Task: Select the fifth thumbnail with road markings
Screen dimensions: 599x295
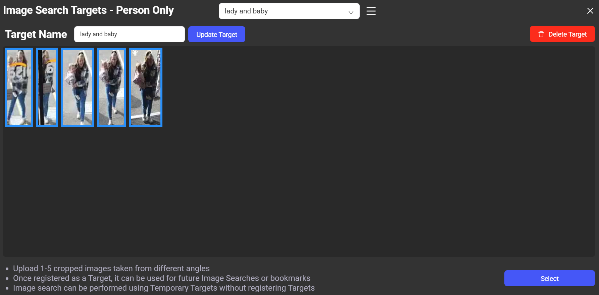Action: 146,88
